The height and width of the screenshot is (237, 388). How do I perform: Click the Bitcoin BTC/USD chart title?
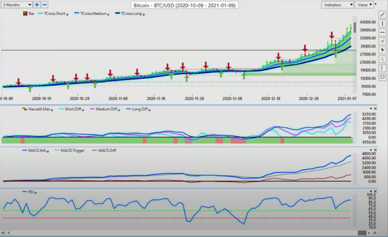(x=185, y=5)
